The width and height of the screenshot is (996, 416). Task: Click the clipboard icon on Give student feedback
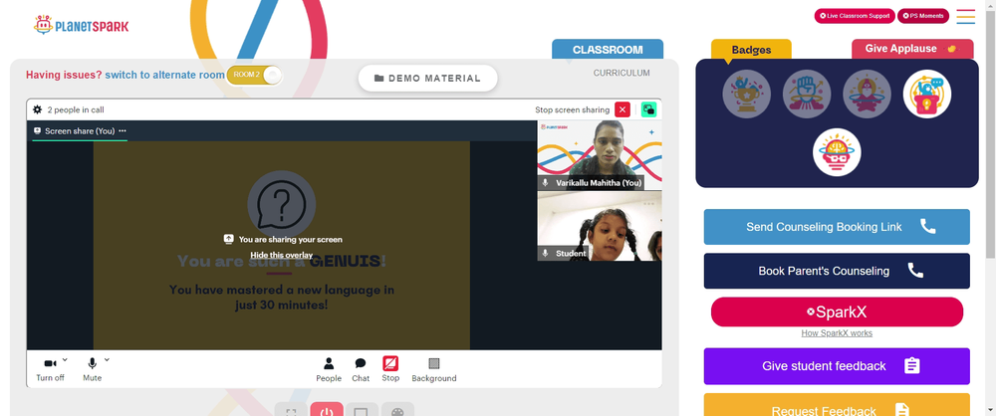pos(912,366)
